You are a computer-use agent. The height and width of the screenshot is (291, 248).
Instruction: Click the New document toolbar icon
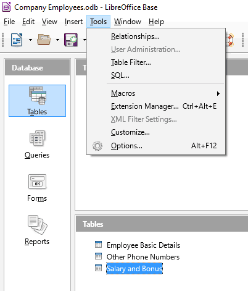click(17, 40)
